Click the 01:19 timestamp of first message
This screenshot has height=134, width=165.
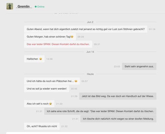click(x=152, y=29)
